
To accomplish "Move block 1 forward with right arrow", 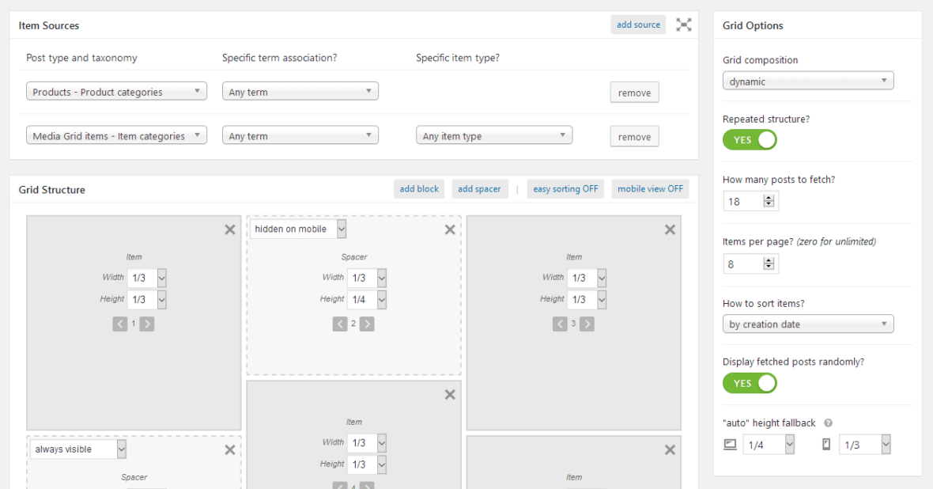I will [147, 324].
